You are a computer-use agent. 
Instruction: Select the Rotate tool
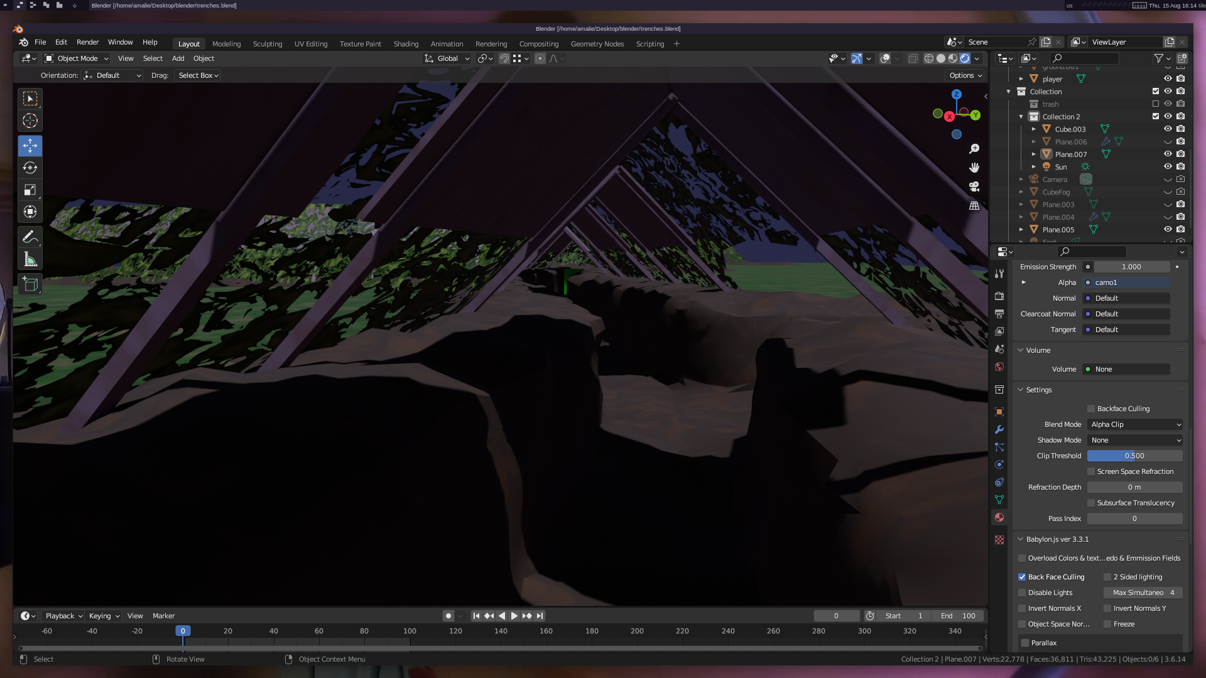[x=30, y=168]
